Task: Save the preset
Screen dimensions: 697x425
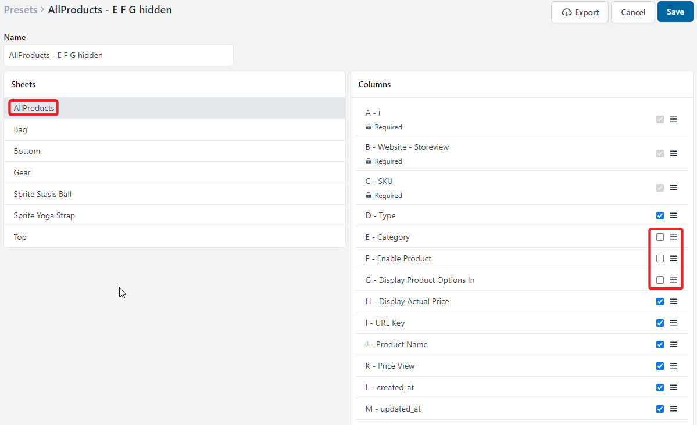Action: tap(675, 12)
